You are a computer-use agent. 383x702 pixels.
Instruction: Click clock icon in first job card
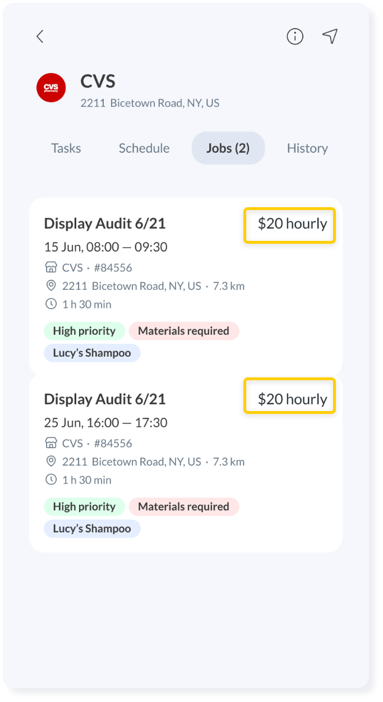click(51, 304)
